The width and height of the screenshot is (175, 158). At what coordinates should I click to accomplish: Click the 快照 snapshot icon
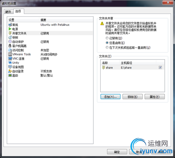pos(10,38)
